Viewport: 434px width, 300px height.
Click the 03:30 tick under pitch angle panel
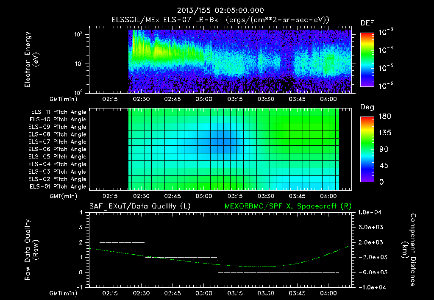coord(266,196)
